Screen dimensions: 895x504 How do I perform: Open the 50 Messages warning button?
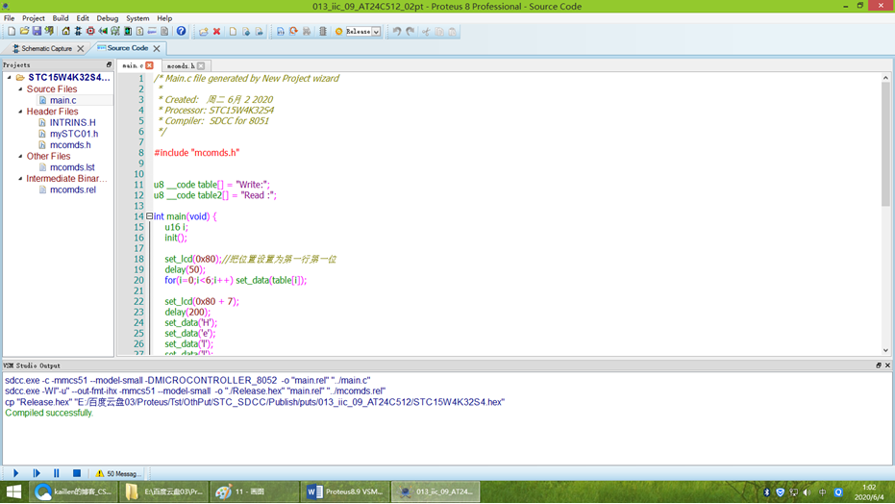(x=117, y=473)
